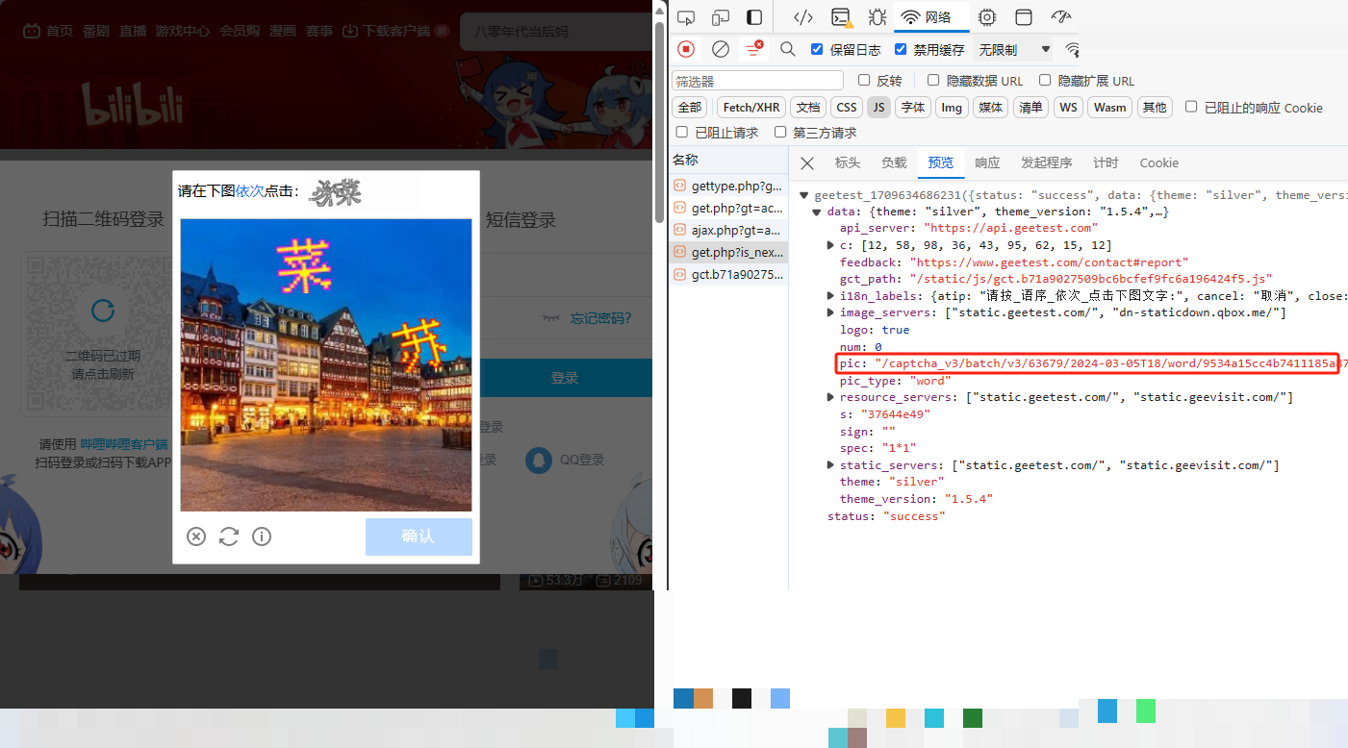Open the 无限制 throttling dropdown

[x=1015, y=49]
